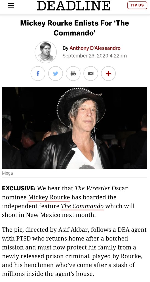
Task: Open Anthony D'Alessandro author page
Action: pos(95,48)
